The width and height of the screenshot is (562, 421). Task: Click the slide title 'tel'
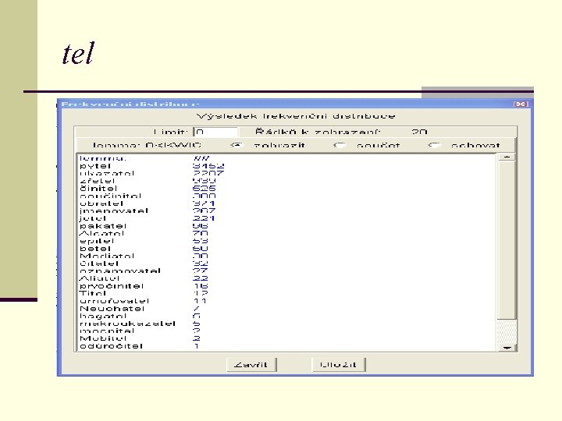(x=78, y=53)
